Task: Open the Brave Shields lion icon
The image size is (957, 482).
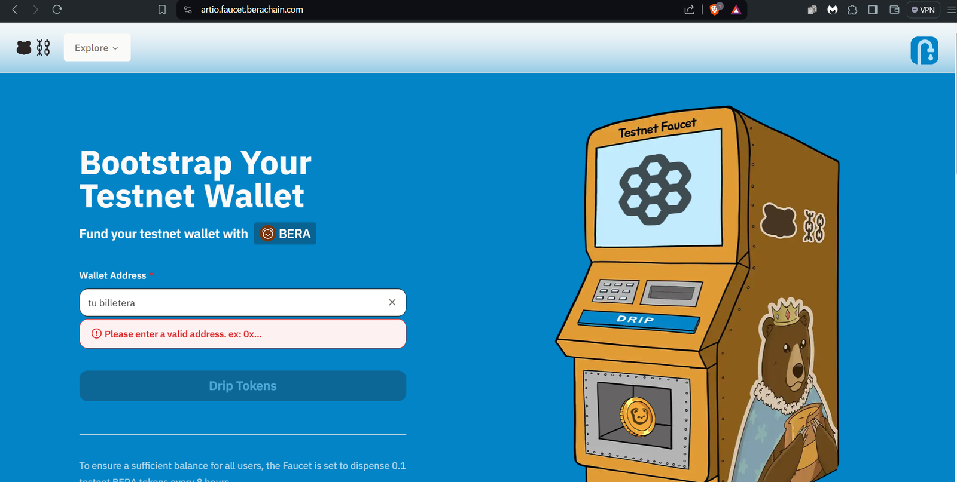Action: (715, 10)
